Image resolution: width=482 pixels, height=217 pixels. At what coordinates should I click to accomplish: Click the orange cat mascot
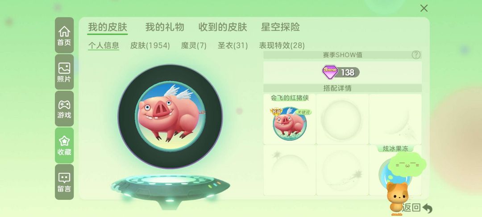tap(397, 198)
